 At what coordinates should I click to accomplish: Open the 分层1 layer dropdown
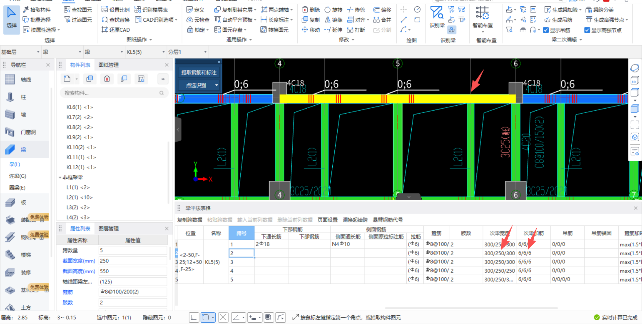(188, 52)
